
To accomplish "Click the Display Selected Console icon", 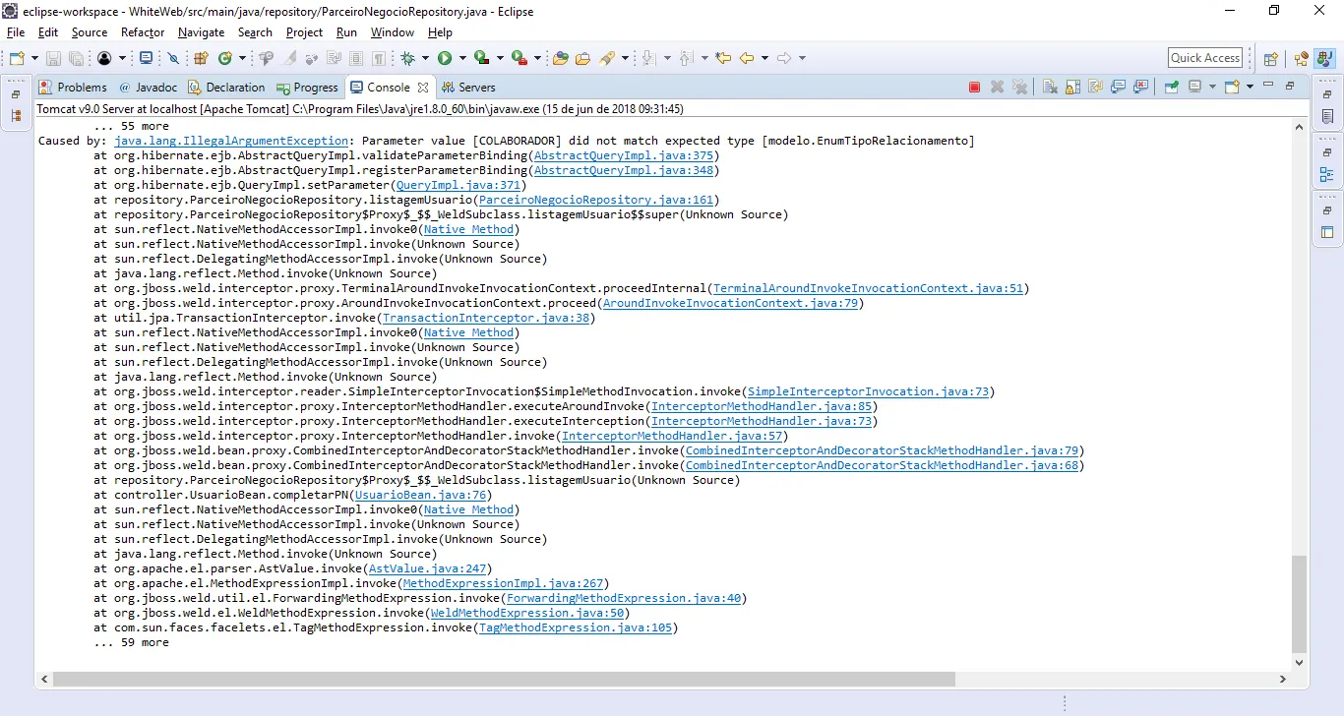I will pos(1195,87).
